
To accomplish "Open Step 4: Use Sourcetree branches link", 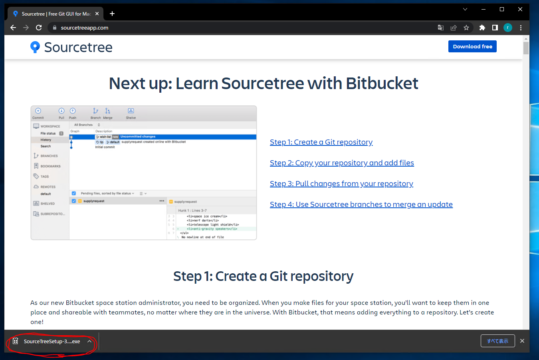I will 361,205.
